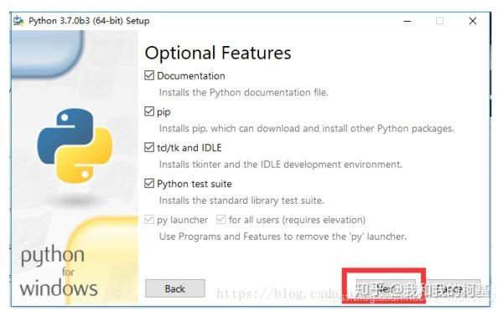503x311 pixels.
Task: Minimize the Python Setup window
Action: tap(407, 21)
